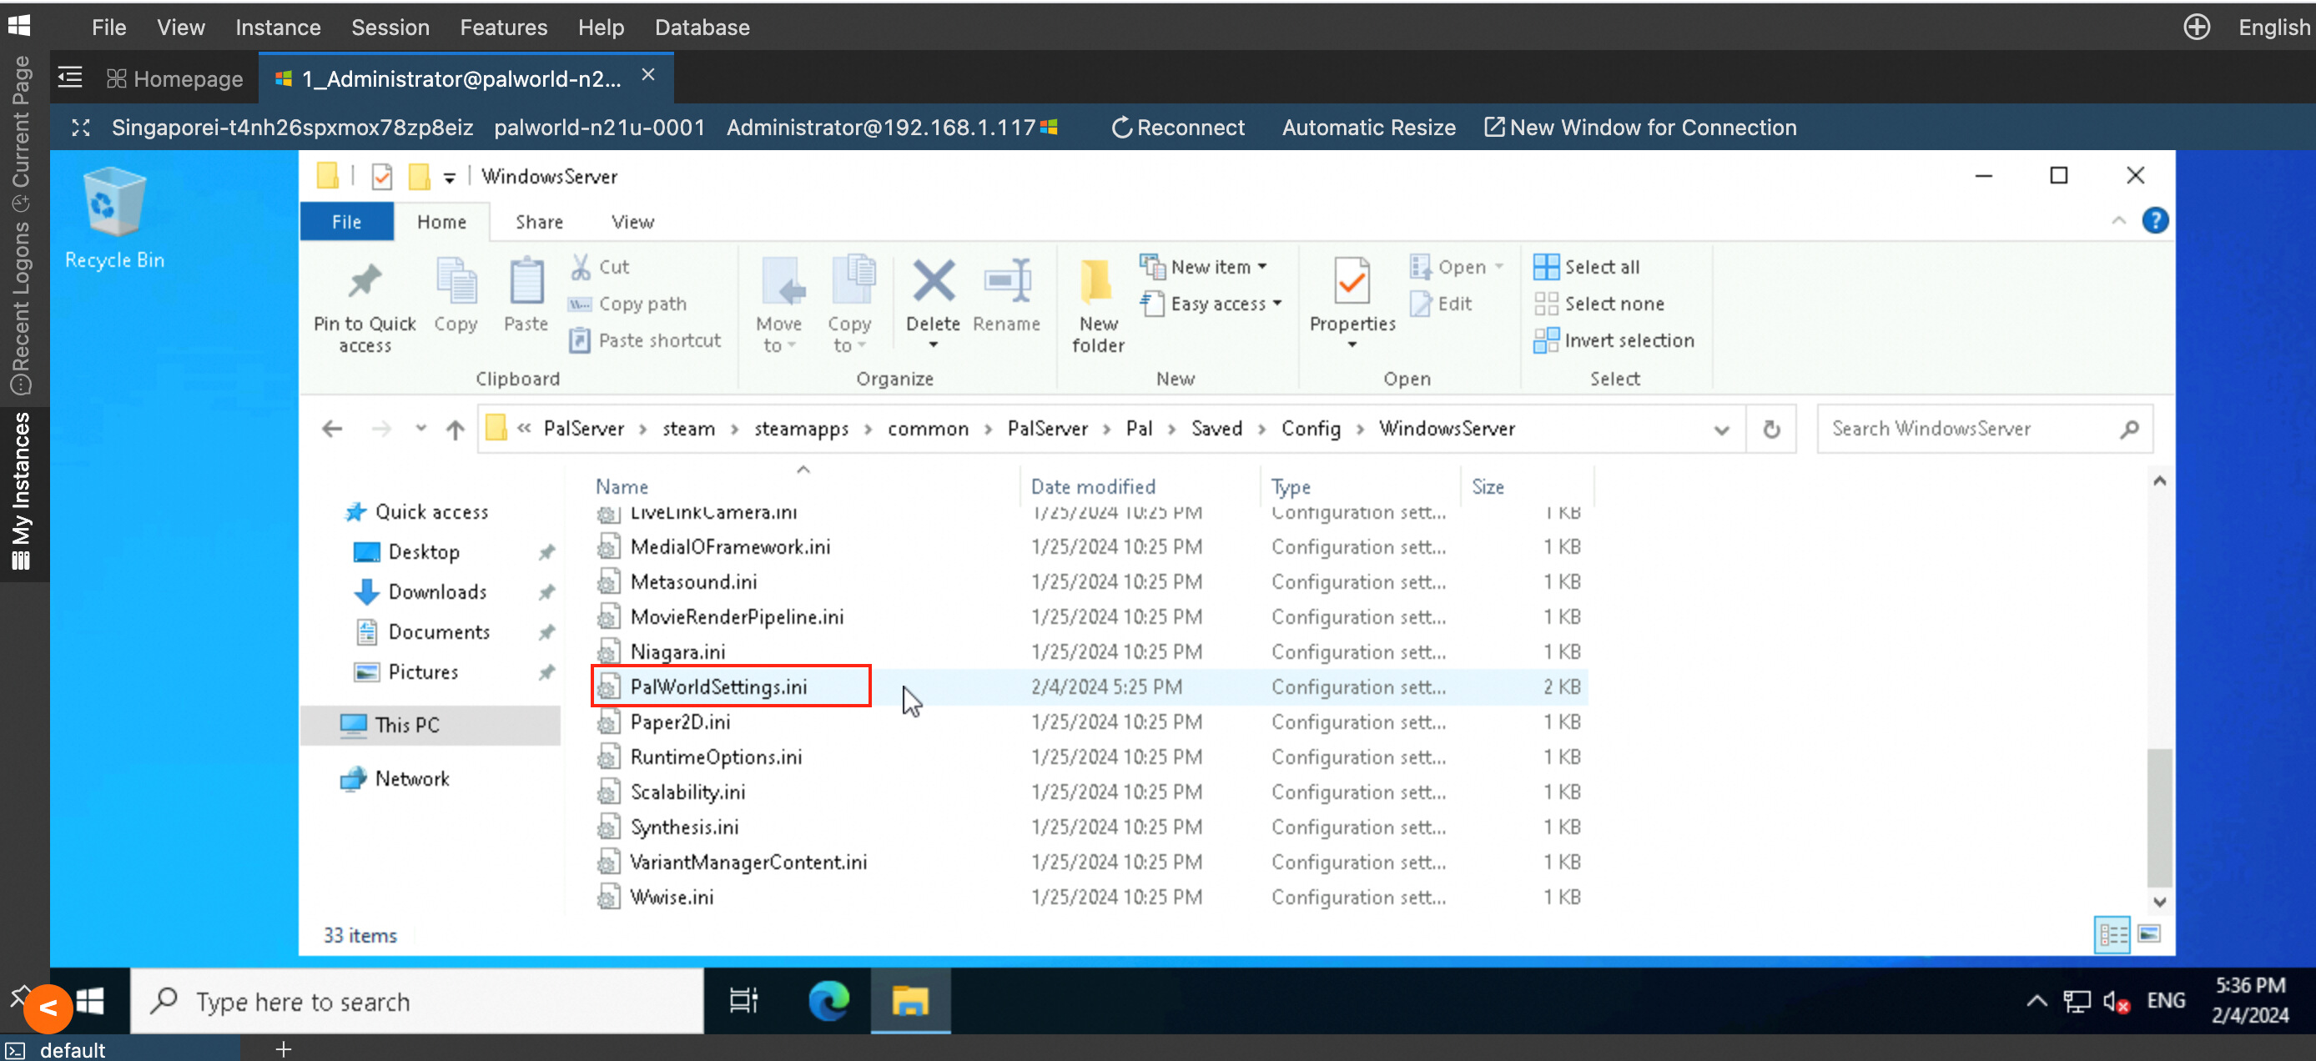The height and width of the screenshot is (1061, 2316).
Task: Open the Instance menu
Action: click(278, 28)
